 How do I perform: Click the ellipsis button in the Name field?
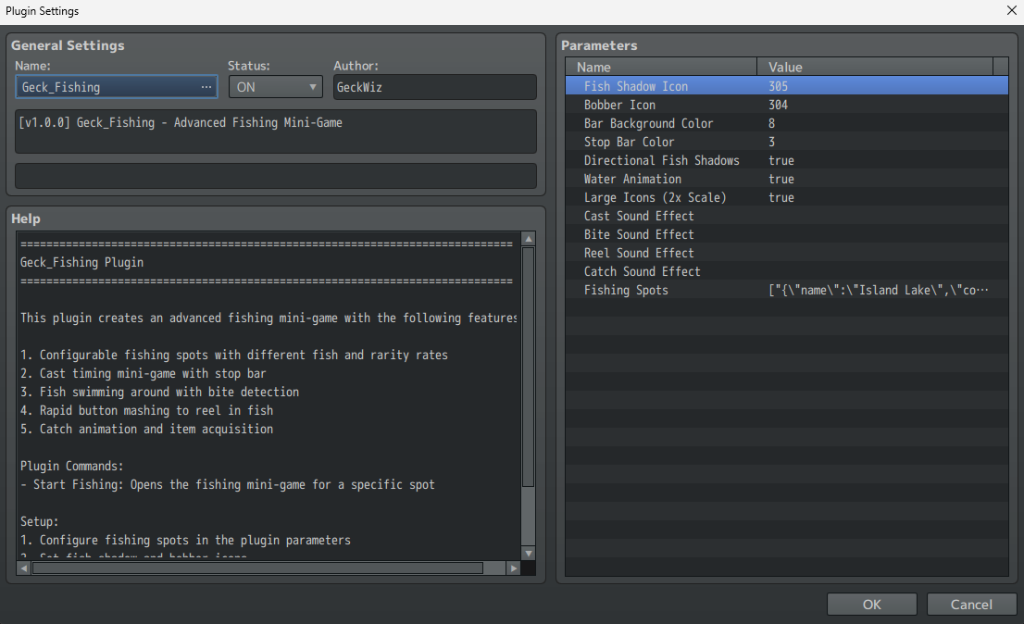tap(206, 87)
